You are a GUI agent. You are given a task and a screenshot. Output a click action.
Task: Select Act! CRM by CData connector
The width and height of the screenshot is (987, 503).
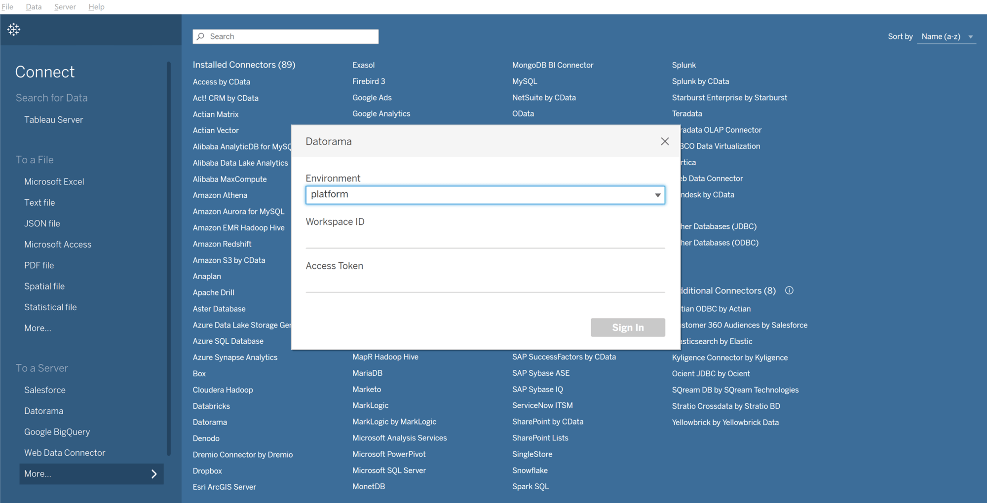[x=226, y=98]
